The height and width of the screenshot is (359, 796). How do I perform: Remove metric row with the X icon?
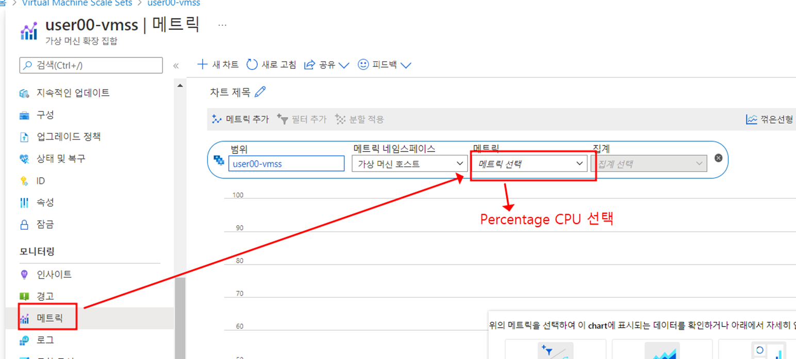pyautogui.click(x=718, y=158)
